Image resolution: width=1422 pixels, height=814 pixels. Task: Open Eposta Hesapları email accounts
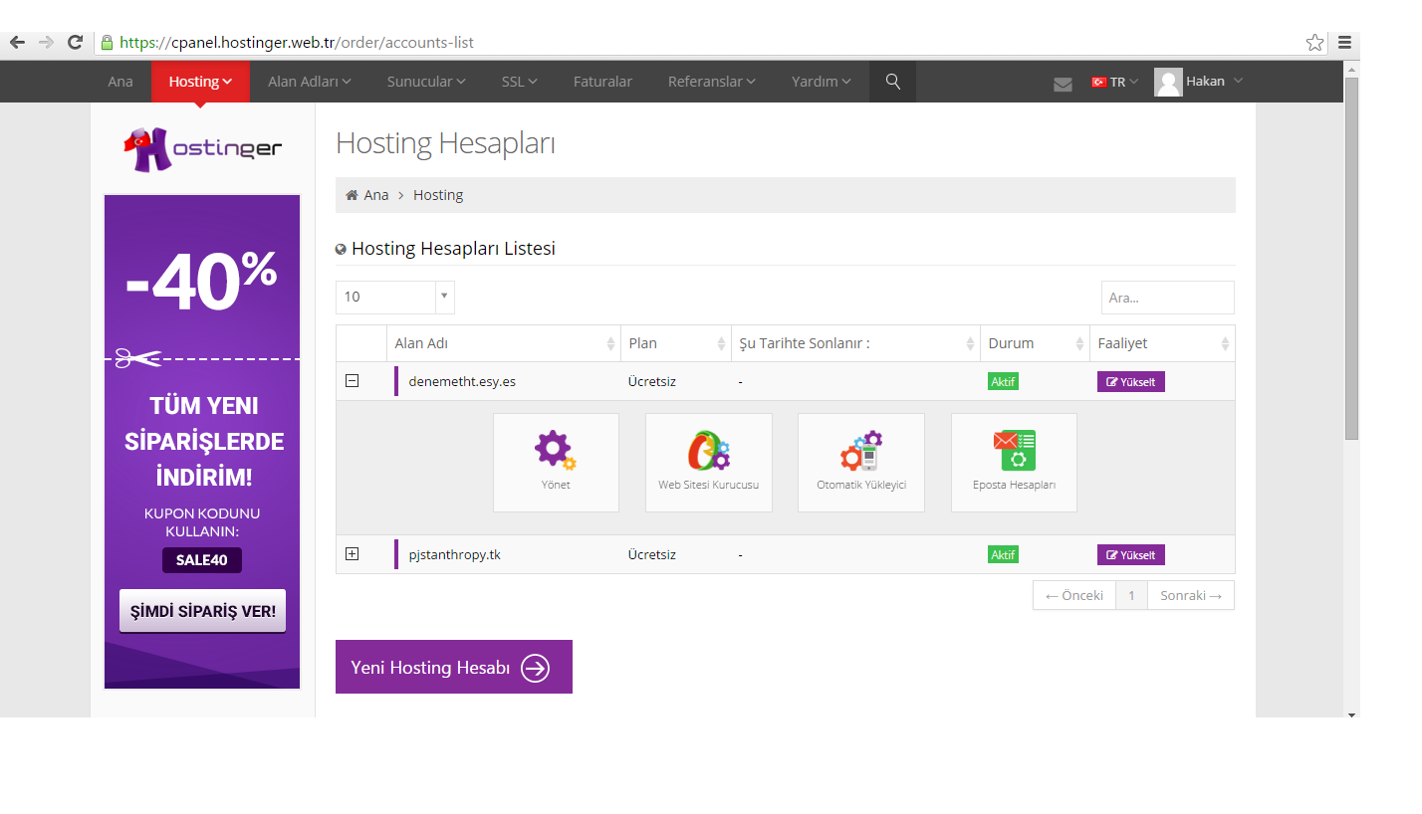click(1014, 462)
